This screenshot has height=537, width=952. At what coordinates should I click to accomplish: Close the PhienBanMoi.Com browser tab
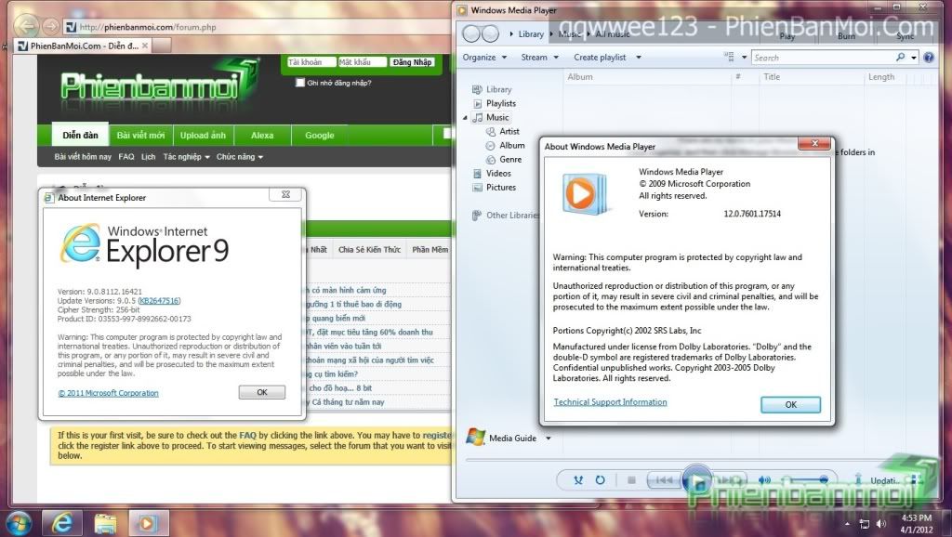[x=145, y=46]
